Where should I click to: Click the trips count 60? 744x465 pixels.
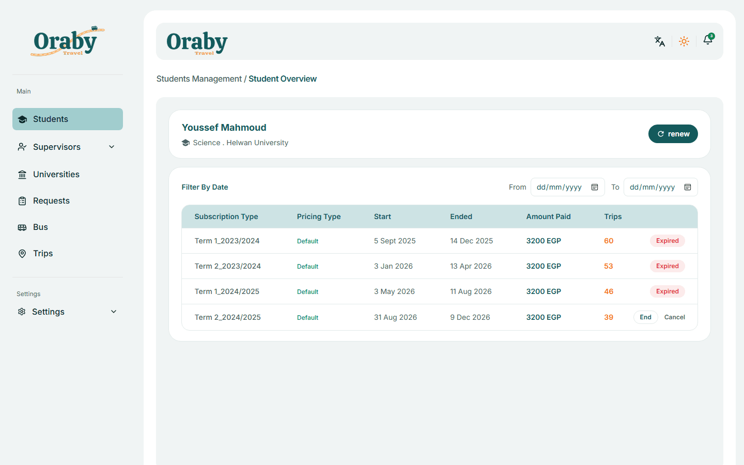609,241
